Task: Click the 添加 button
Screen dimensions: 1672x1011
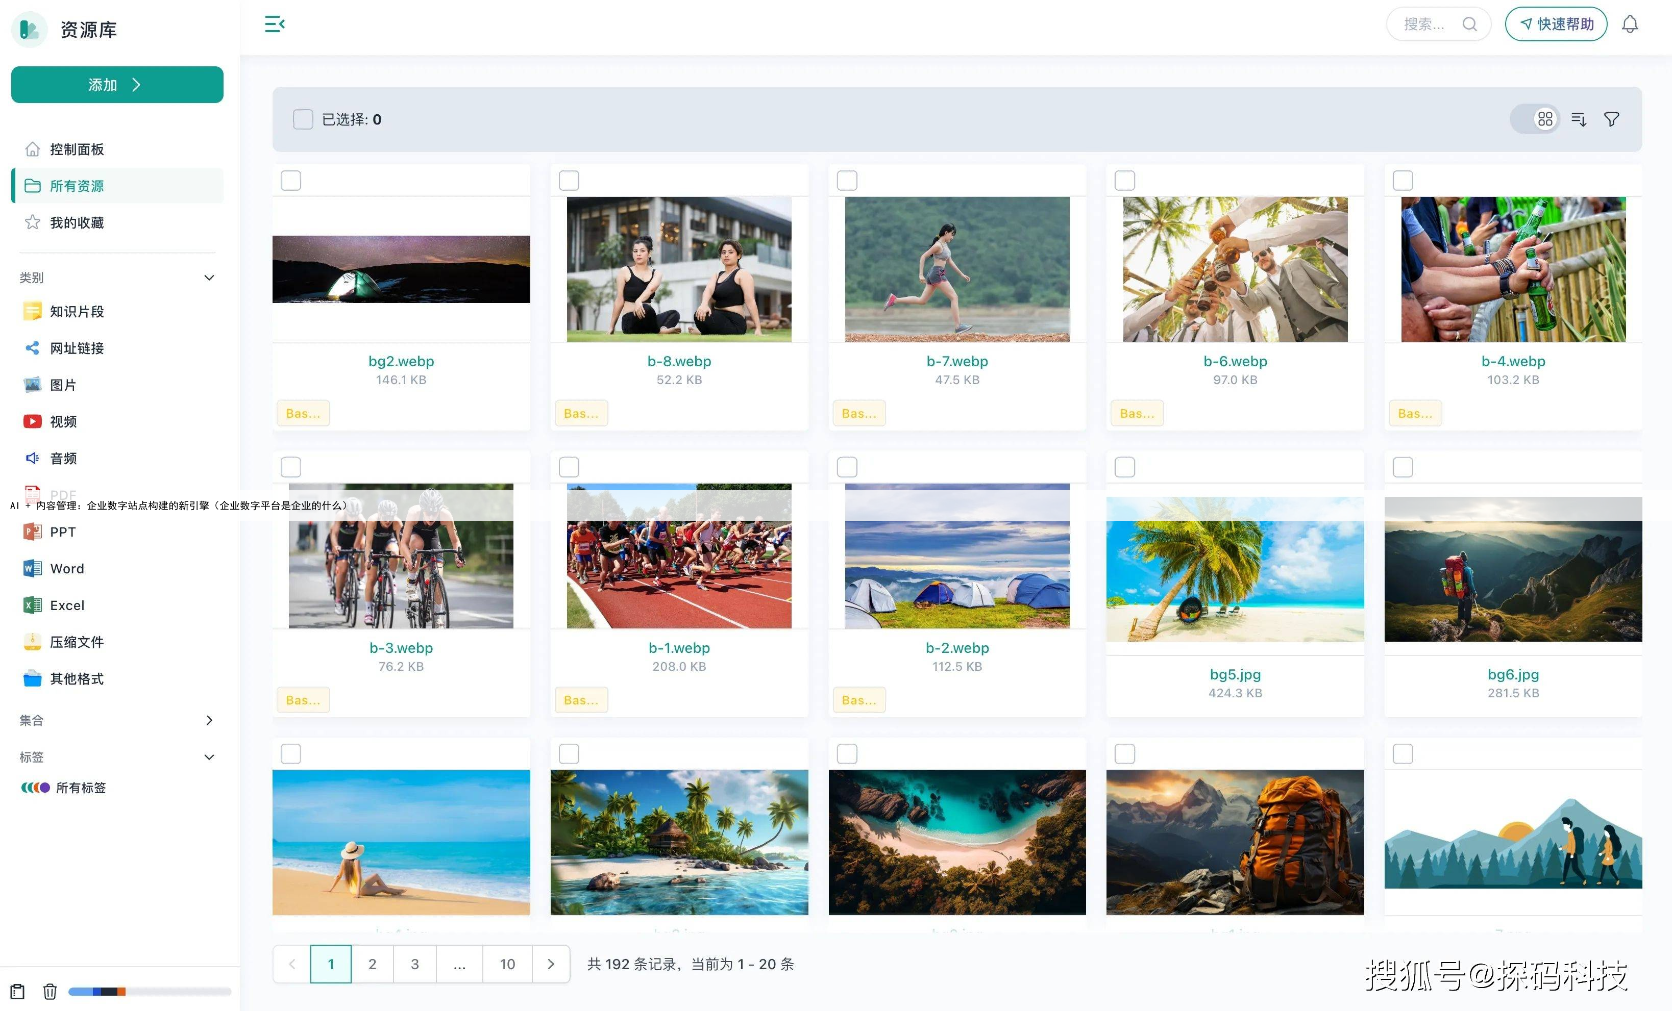Action: point(117,85)
